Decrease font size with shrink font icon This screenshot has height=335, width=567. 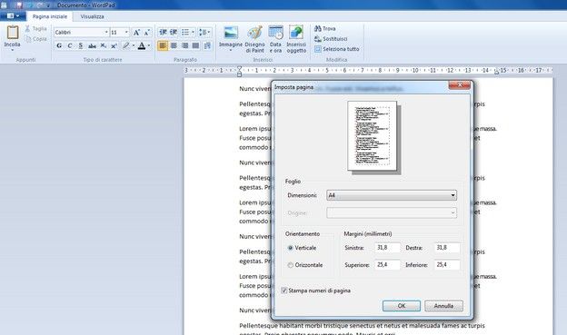(x=147, y=33)
